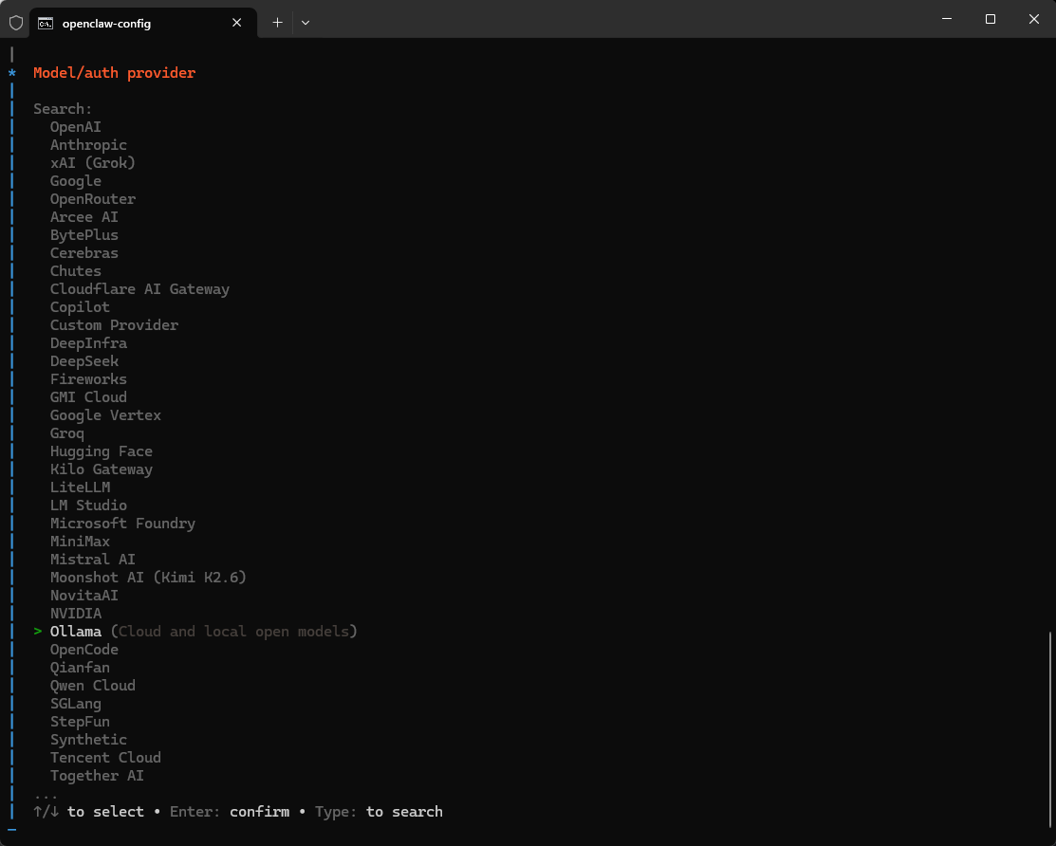Maximize the terminal window

click(x=990, y=19)
